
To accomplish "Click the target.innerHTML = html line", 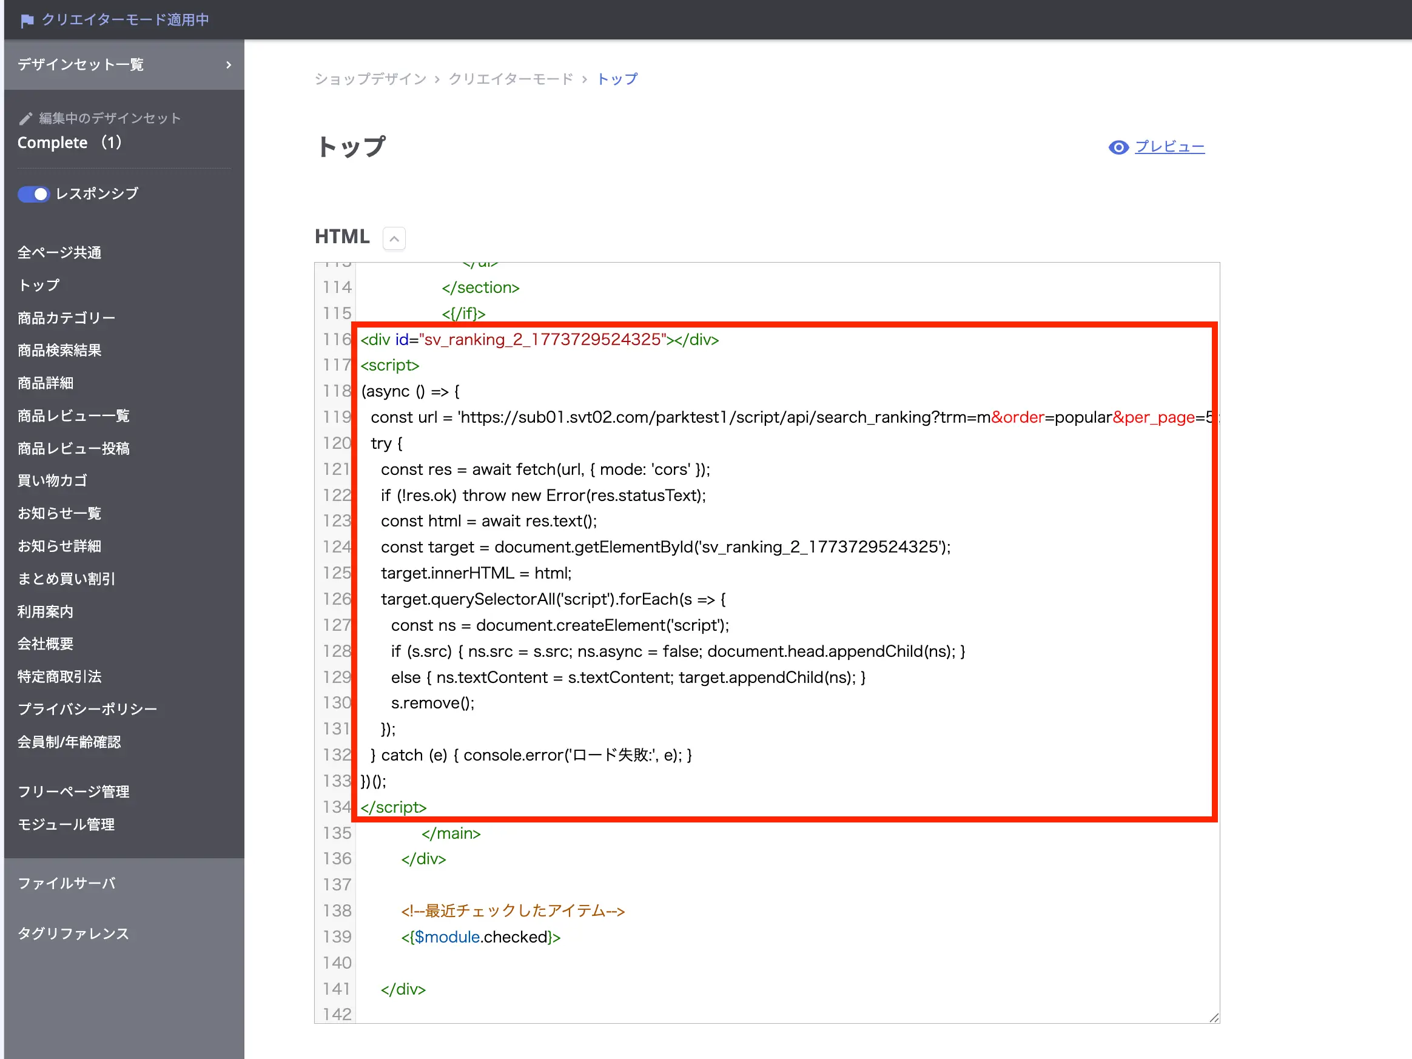I will click(x=476, y=573).
